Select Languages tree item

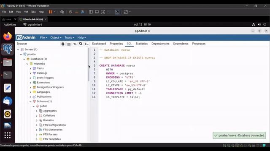click(43, 92)
